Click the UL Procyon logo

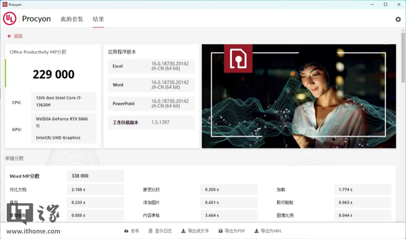(10, 19)
